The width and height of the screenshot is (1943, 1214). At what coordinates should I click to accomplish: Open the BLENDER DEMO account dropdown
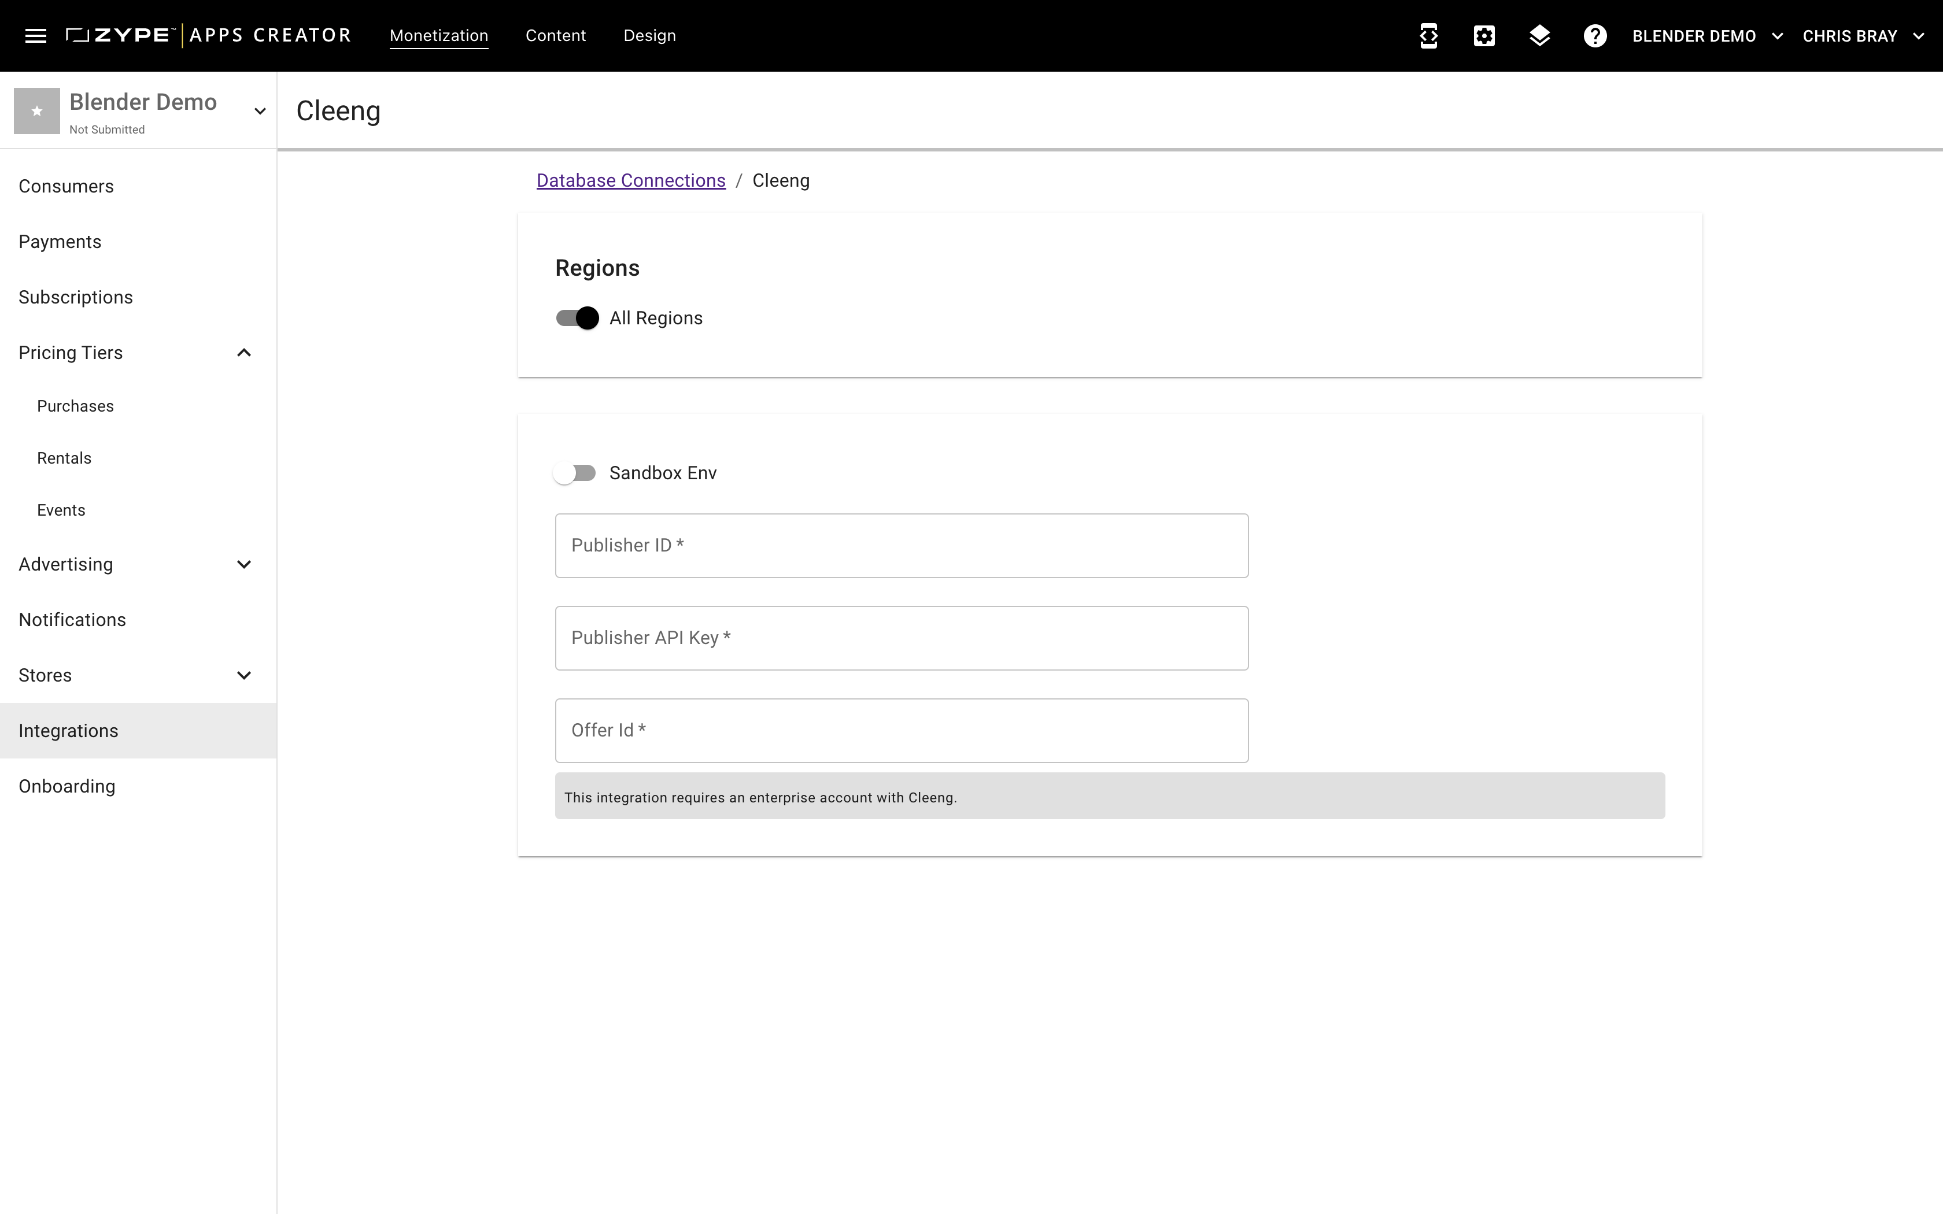pyautogui.click(x=1708, y=35)
